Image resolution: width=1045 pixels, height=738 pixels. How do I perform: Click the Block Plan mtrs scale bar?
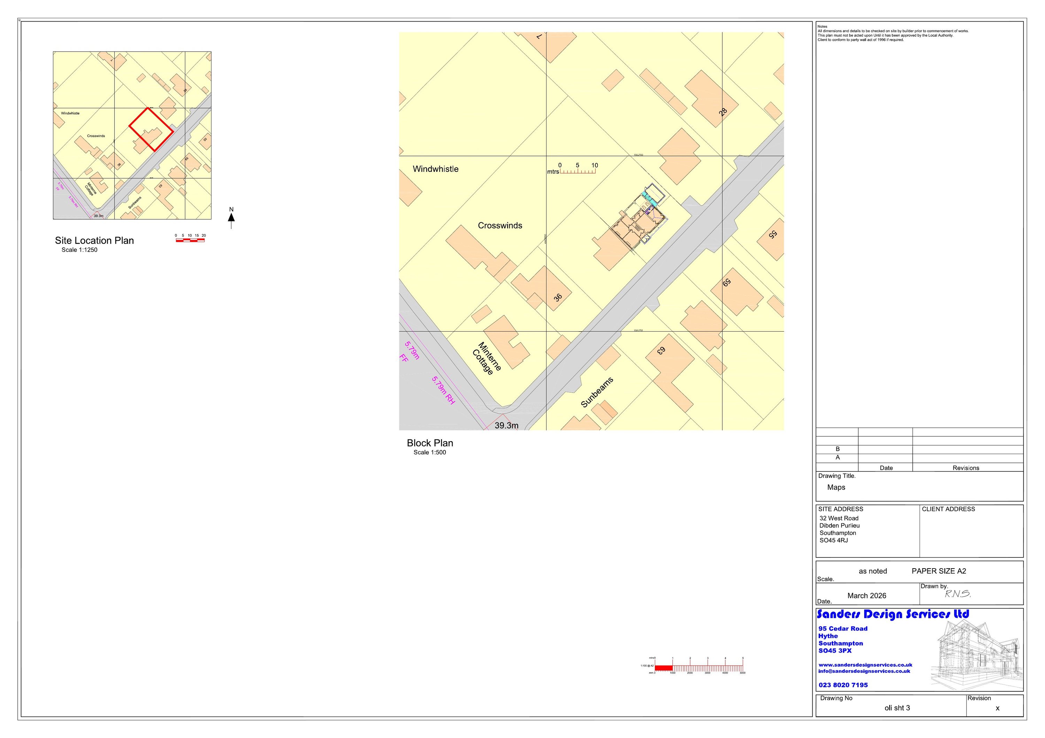point(578,172)
